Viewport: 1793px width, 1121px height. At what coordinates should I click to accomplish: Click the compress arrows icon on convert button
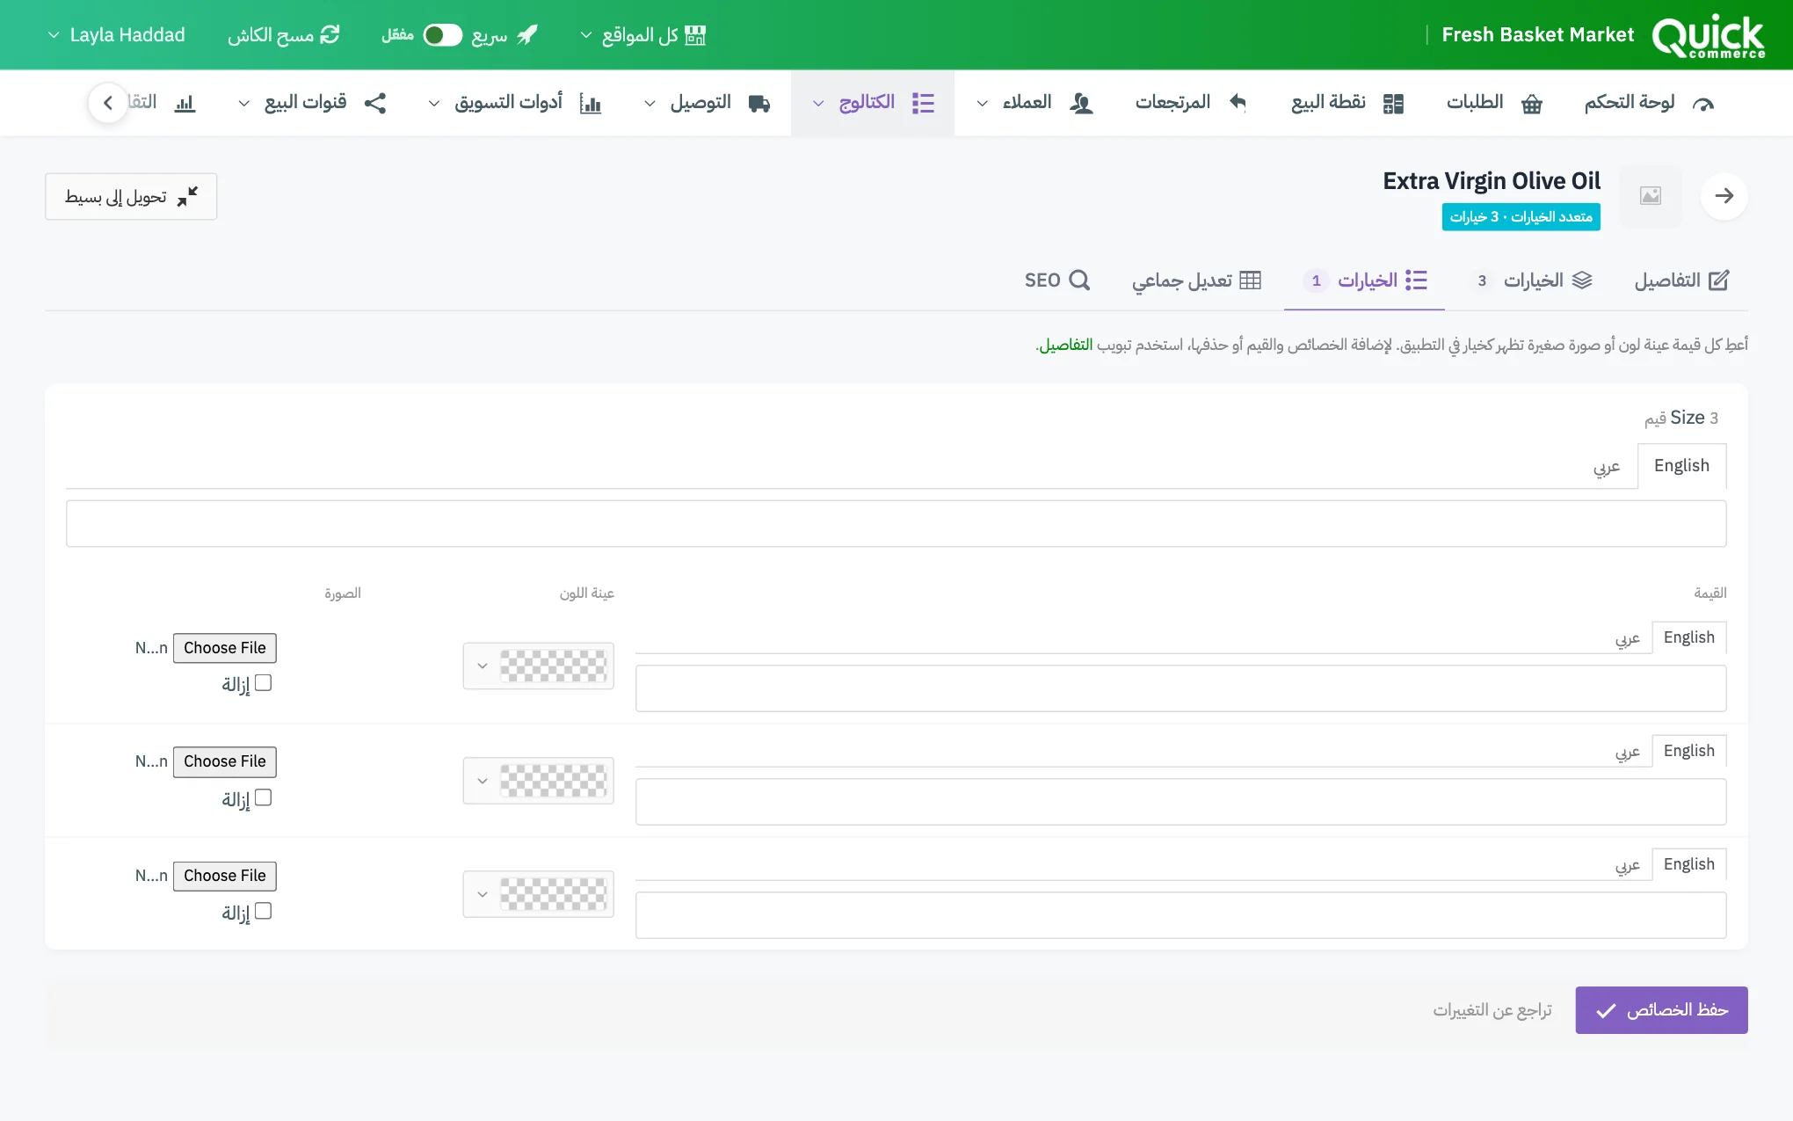(187, 196)
